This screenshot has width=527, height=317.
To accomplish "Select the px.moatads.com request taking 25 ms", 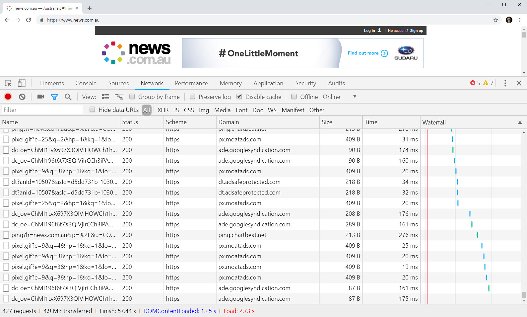I will click(260, 246).
